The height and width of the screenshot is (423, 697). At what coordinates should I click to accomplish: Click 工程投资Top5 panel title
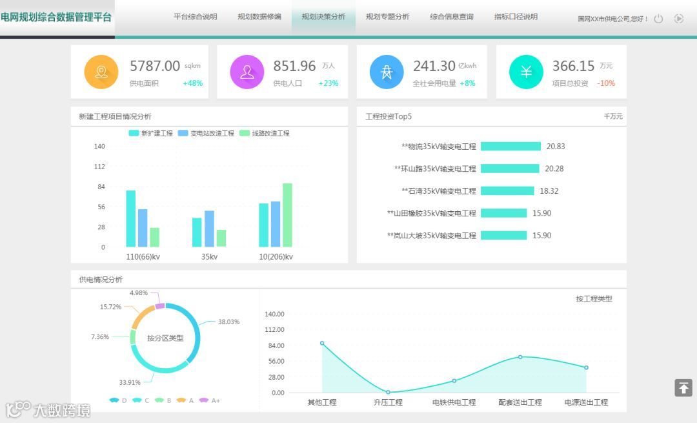coord(389,116)
